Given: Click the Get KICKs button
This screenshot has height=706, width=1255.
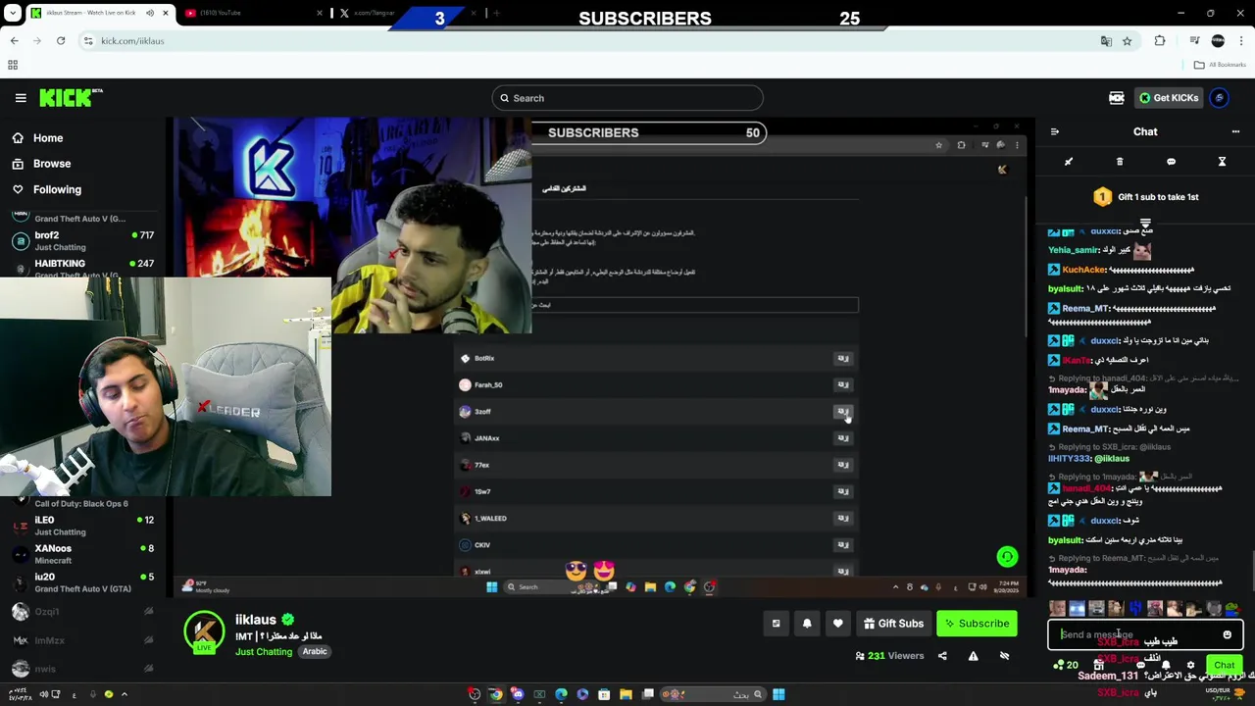Looking at the screenshot, I should coord(1169,98).
